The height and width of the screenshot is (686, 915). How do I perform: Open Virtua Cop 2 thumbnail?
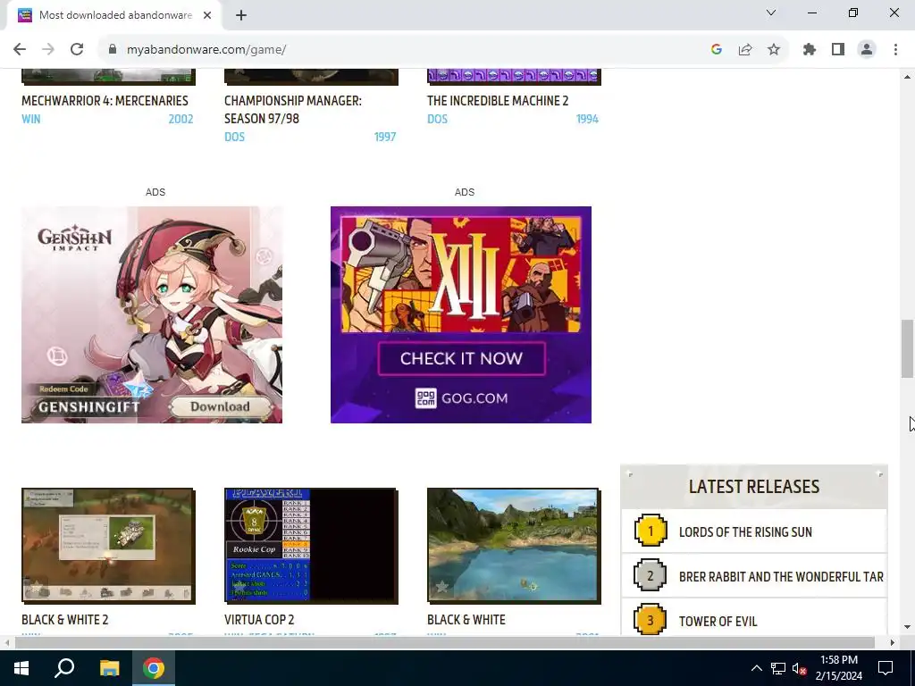(311, 546)
